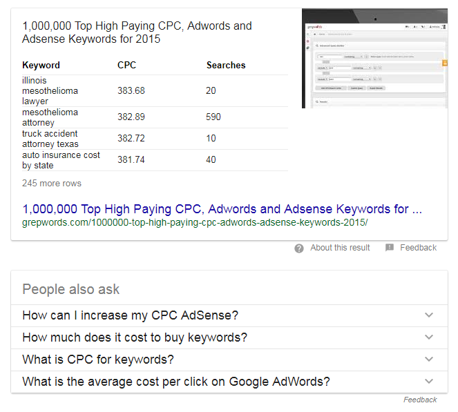
Task: Select the average cost per click on Google AdWords question
Action: 176,382
